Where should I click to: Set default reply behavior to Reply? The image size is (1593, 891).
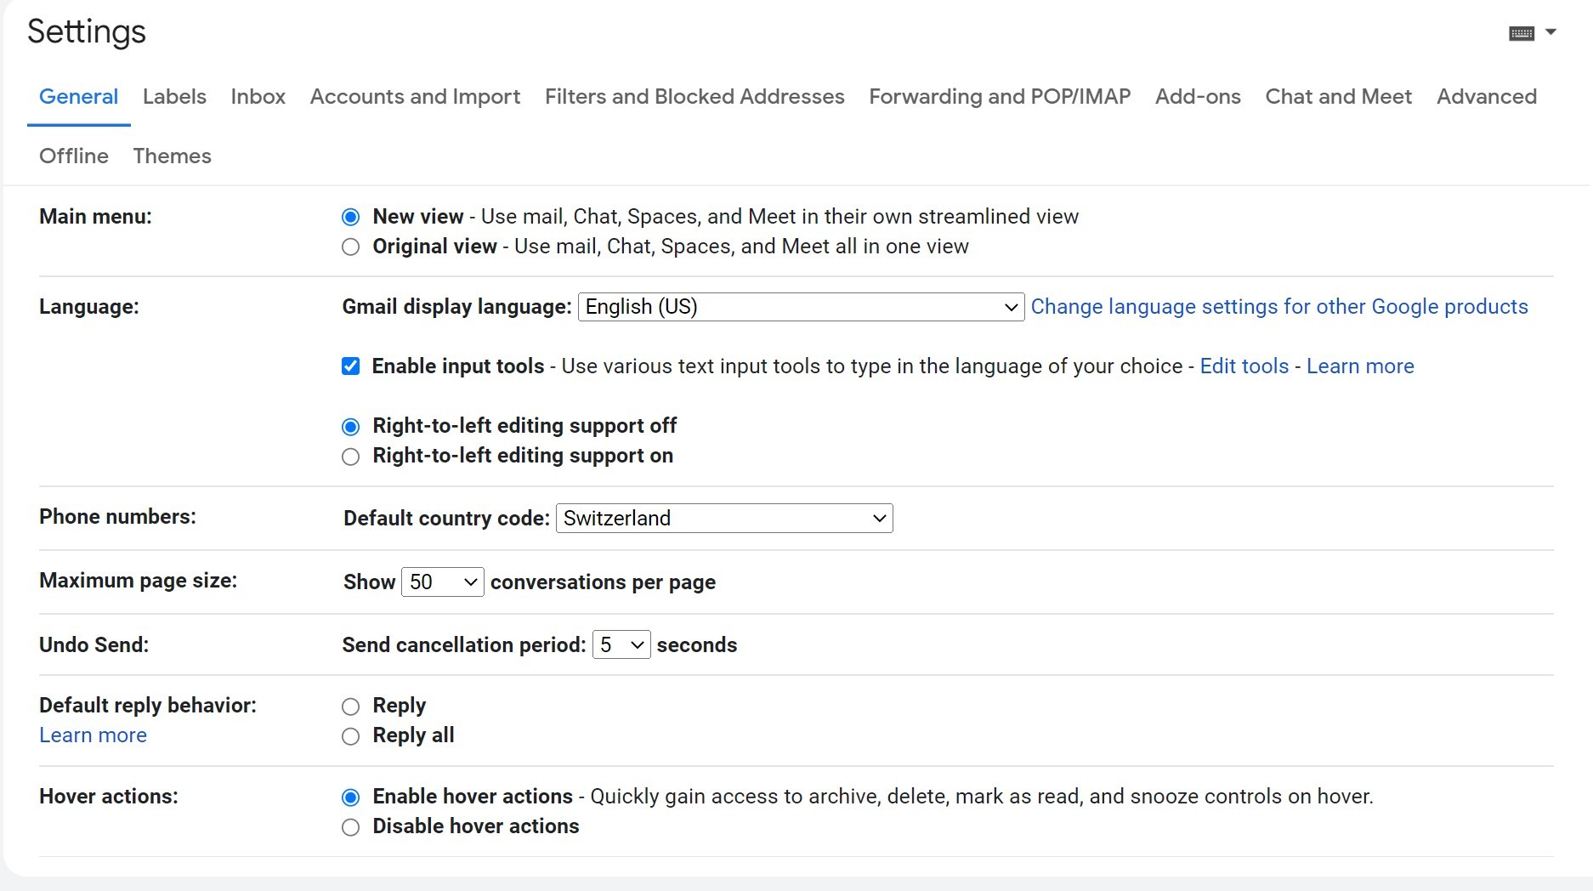pyautogui.click(x=350, y=707)
